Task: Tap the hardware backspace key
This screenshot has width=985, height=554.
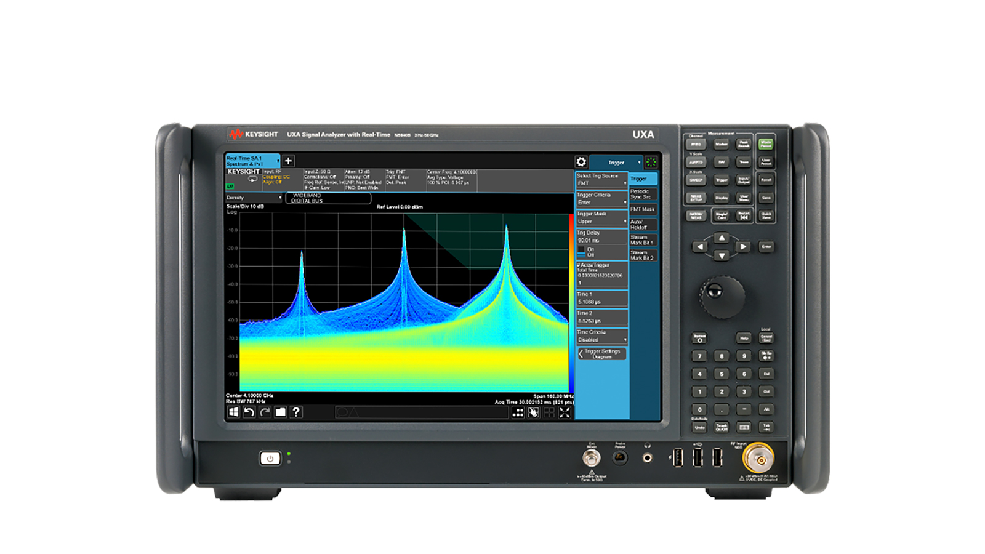Action: [766, 356]
